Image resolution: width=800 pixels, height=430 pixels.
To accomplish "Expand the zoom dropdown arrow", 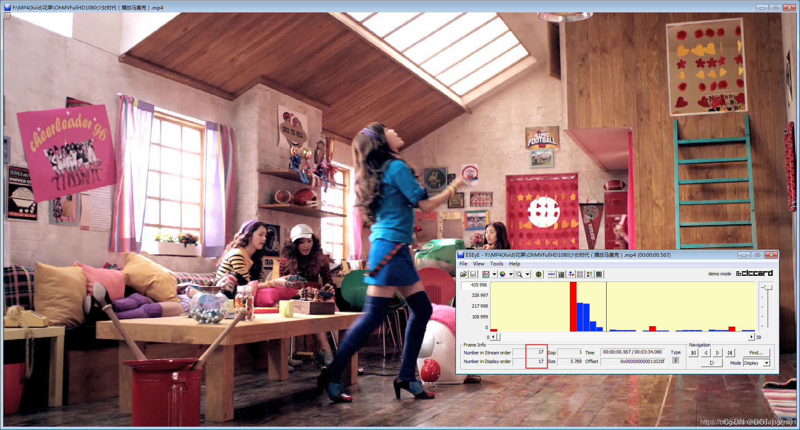I will [527, 274].
